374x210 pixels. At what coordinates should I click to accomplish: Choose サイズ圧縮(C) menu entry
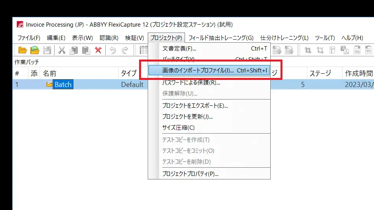click(x=209, y=127)
